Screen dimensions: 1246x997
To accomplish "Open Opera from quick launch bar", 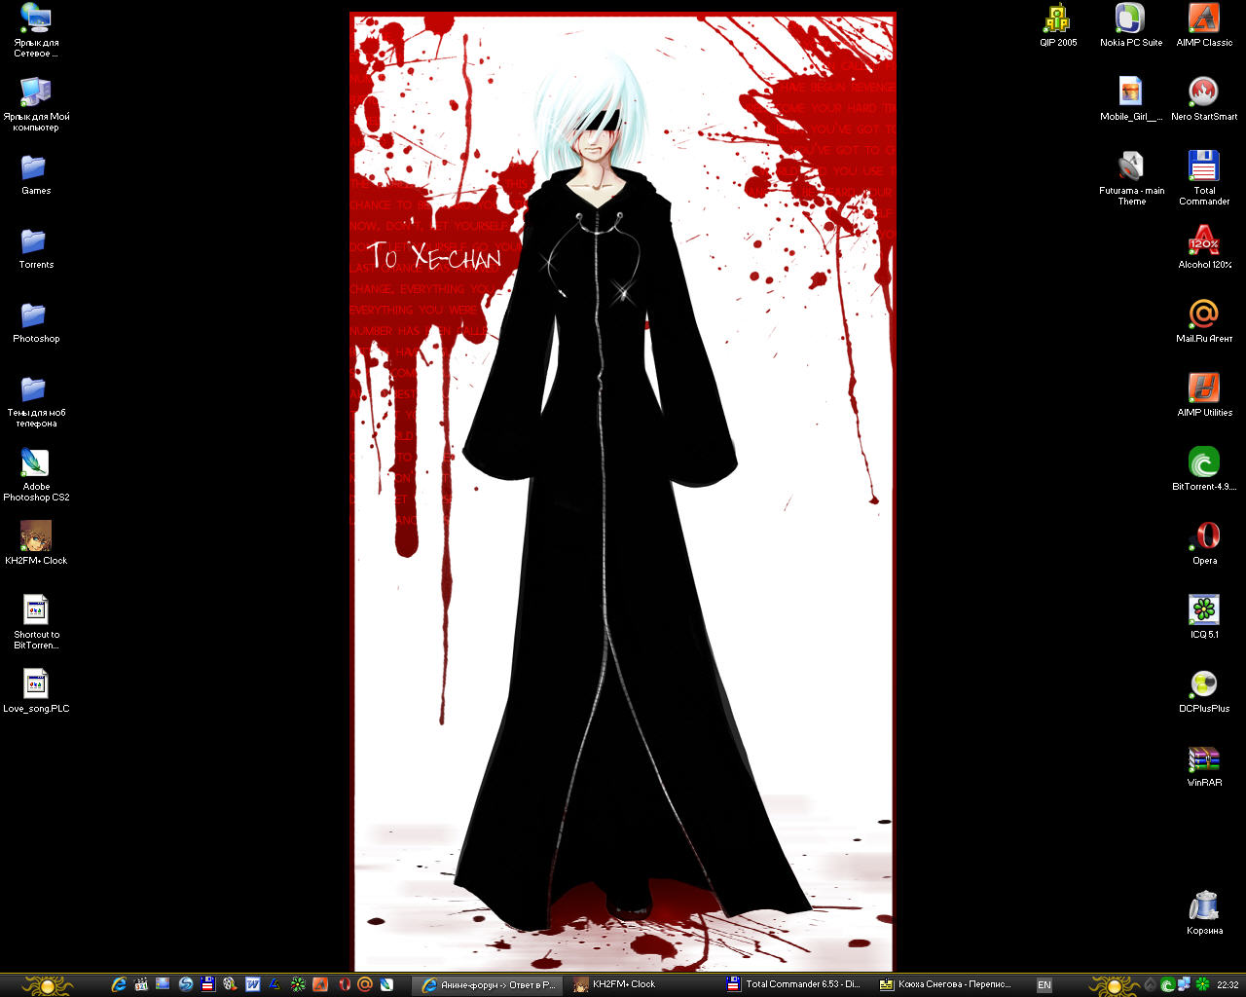I will coord(344,984).
